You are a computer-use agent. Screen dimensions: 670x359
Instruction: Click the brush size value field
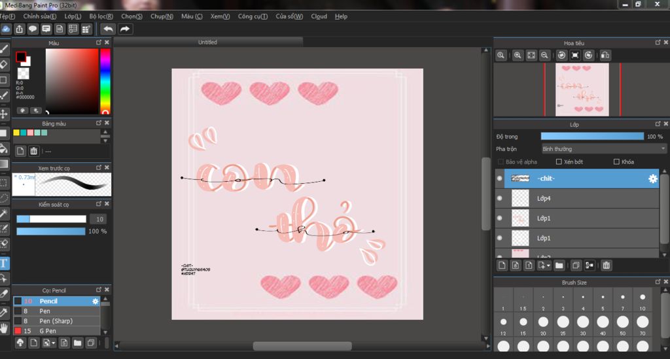tap(99, 219)
